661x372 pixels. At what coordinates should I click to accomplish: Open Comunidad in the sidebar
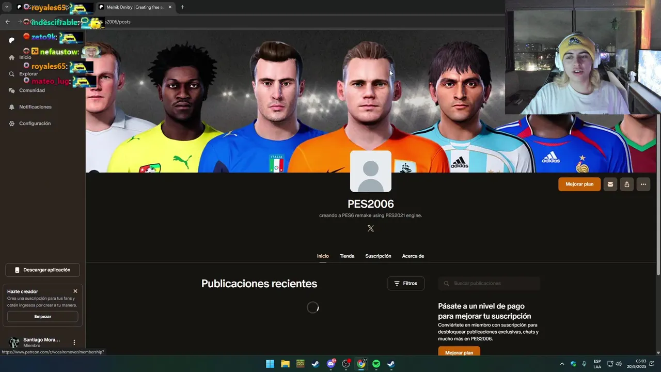pos(32,90)
